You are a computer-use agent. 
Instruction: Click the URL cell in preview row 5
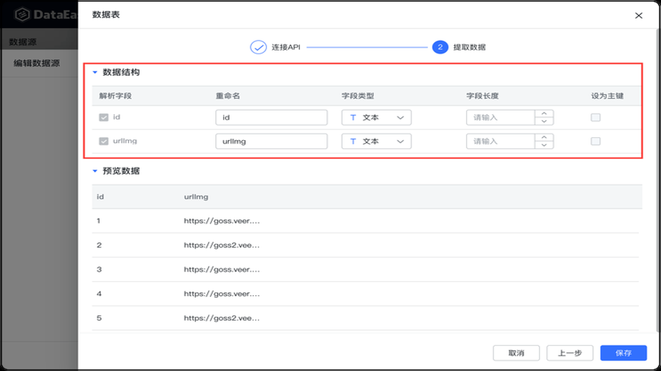pos(222,318)
